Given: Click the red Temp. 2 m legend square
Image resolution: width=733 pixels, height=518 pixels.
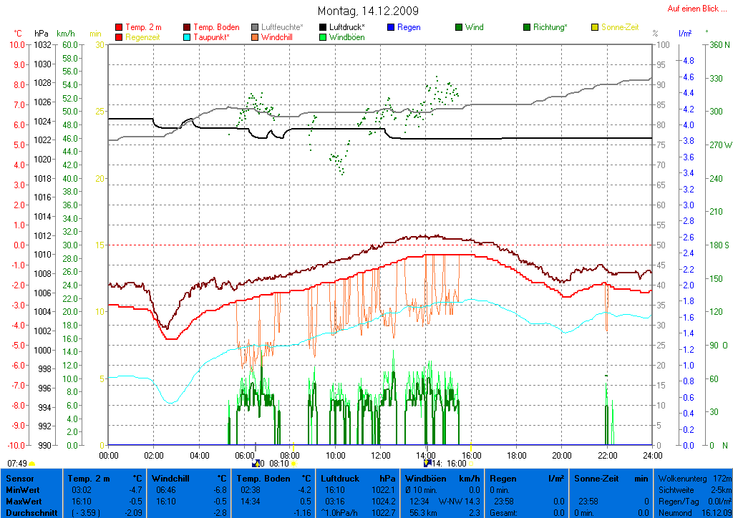Looking at the screenshot, I should click(x=119, y=27).
